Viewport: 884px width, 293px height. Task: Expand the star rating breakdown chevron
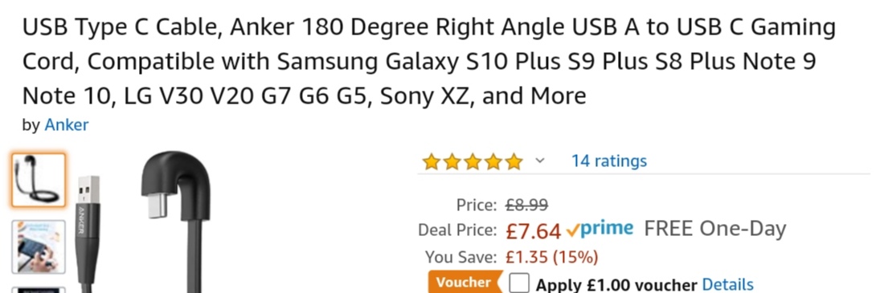pyautogui.click(x=539, y=161)
